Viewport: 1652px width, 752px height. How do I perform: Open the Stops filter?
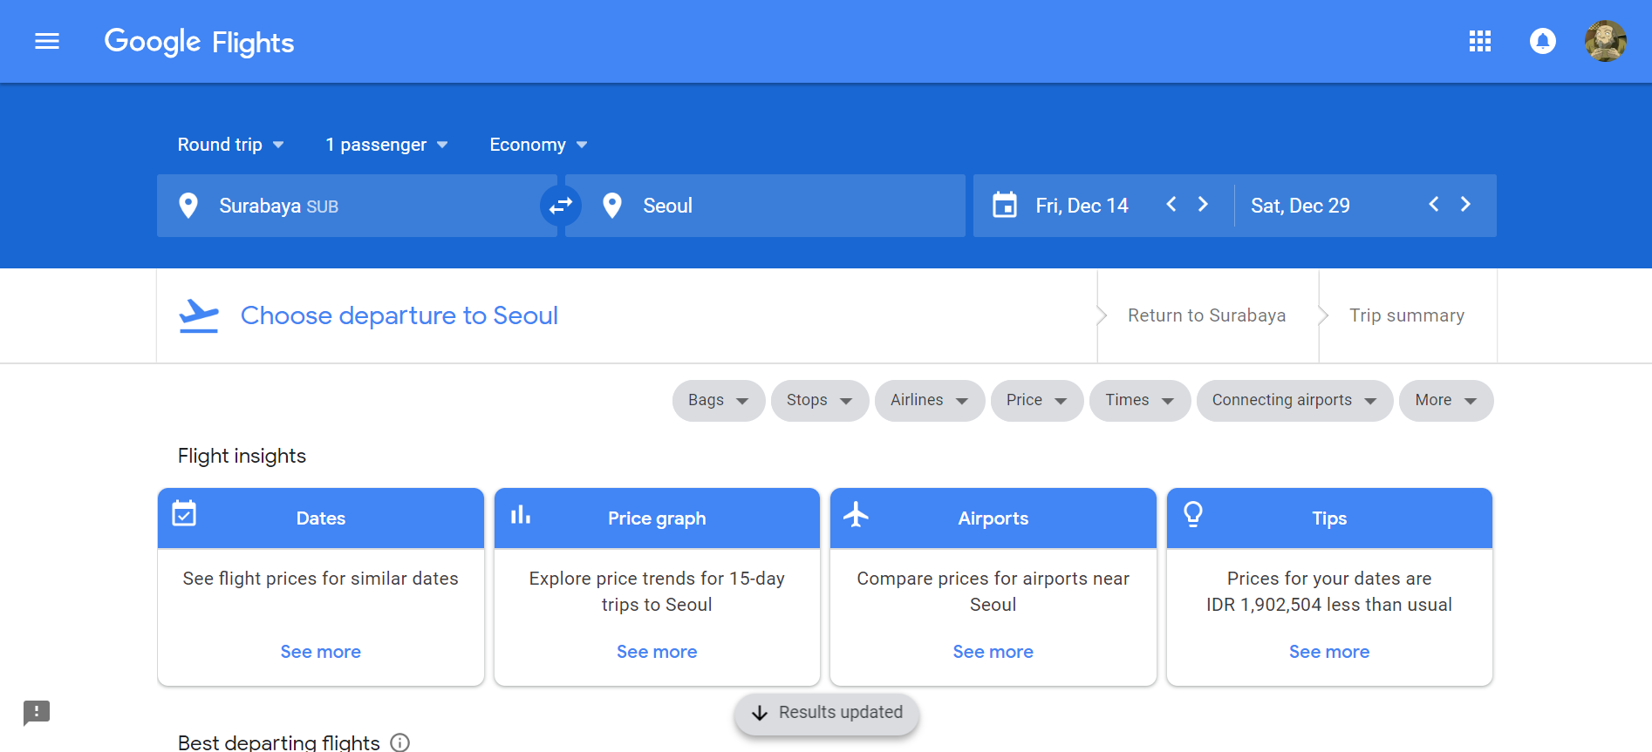click(820, 401)
